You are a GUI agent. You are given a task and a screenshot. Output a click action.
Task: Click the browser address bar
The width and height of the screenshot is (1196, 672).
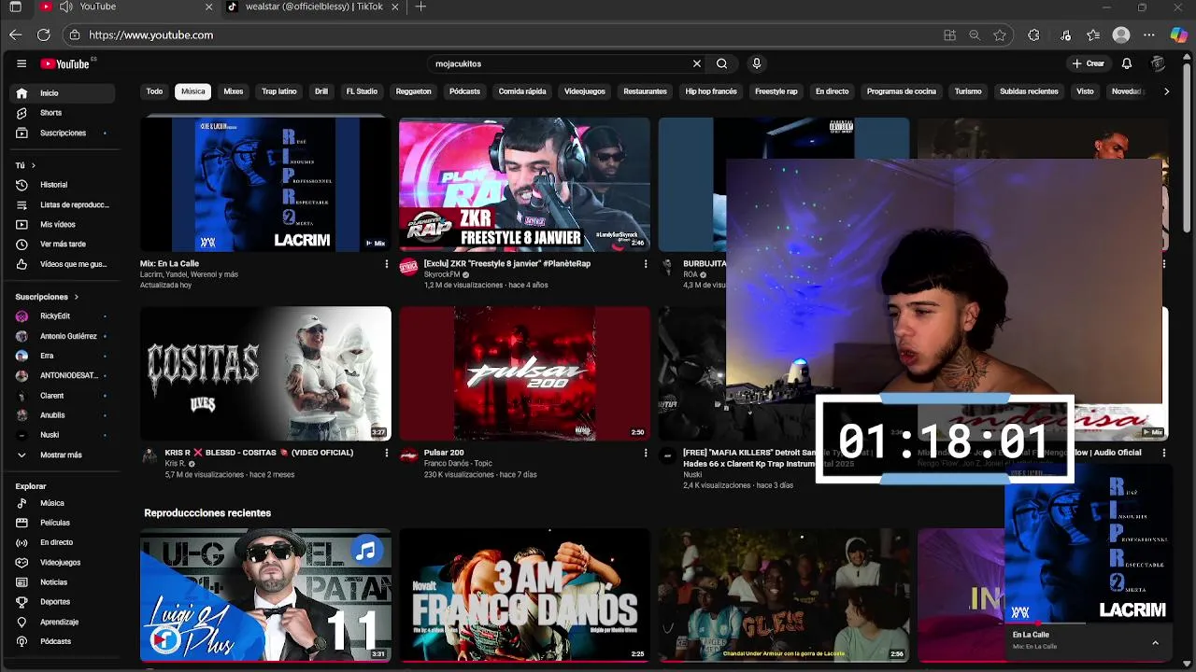[505, 35]
